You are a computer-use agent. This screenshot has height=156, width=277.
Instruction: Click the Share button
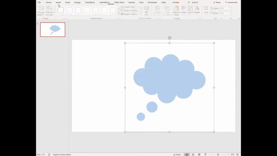[x=217, y=2]
